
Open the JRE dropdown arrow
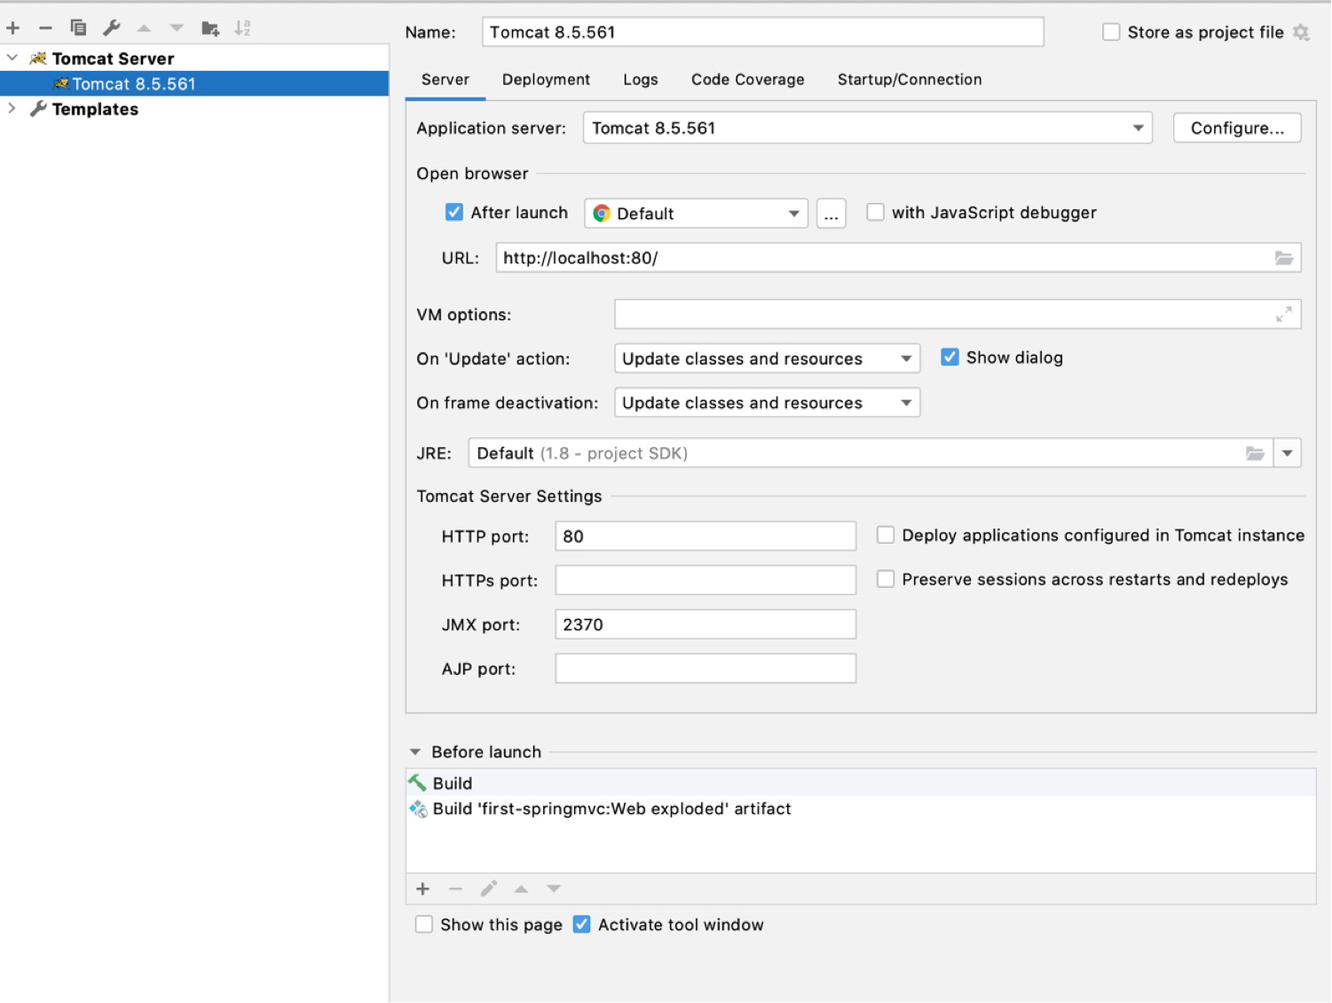pos(1288,454)
